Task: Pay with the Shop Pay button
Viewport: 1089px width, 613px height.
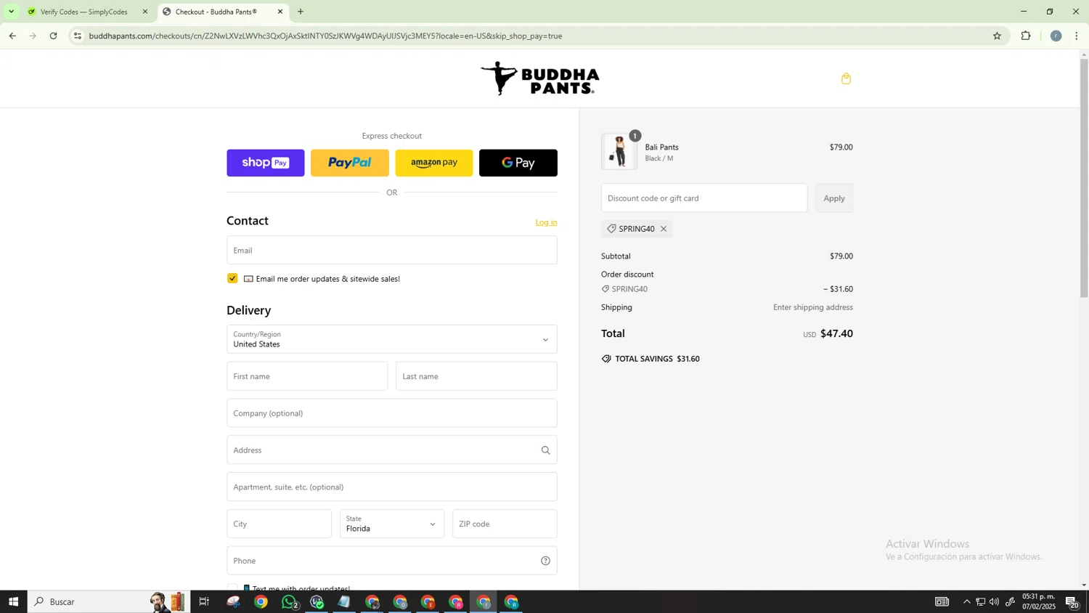Action: click(x=266, y=163)
